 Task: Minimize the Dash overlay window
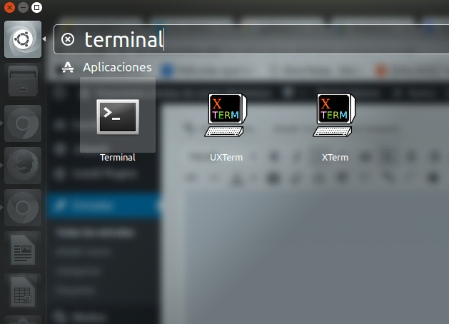pos(23,7)
